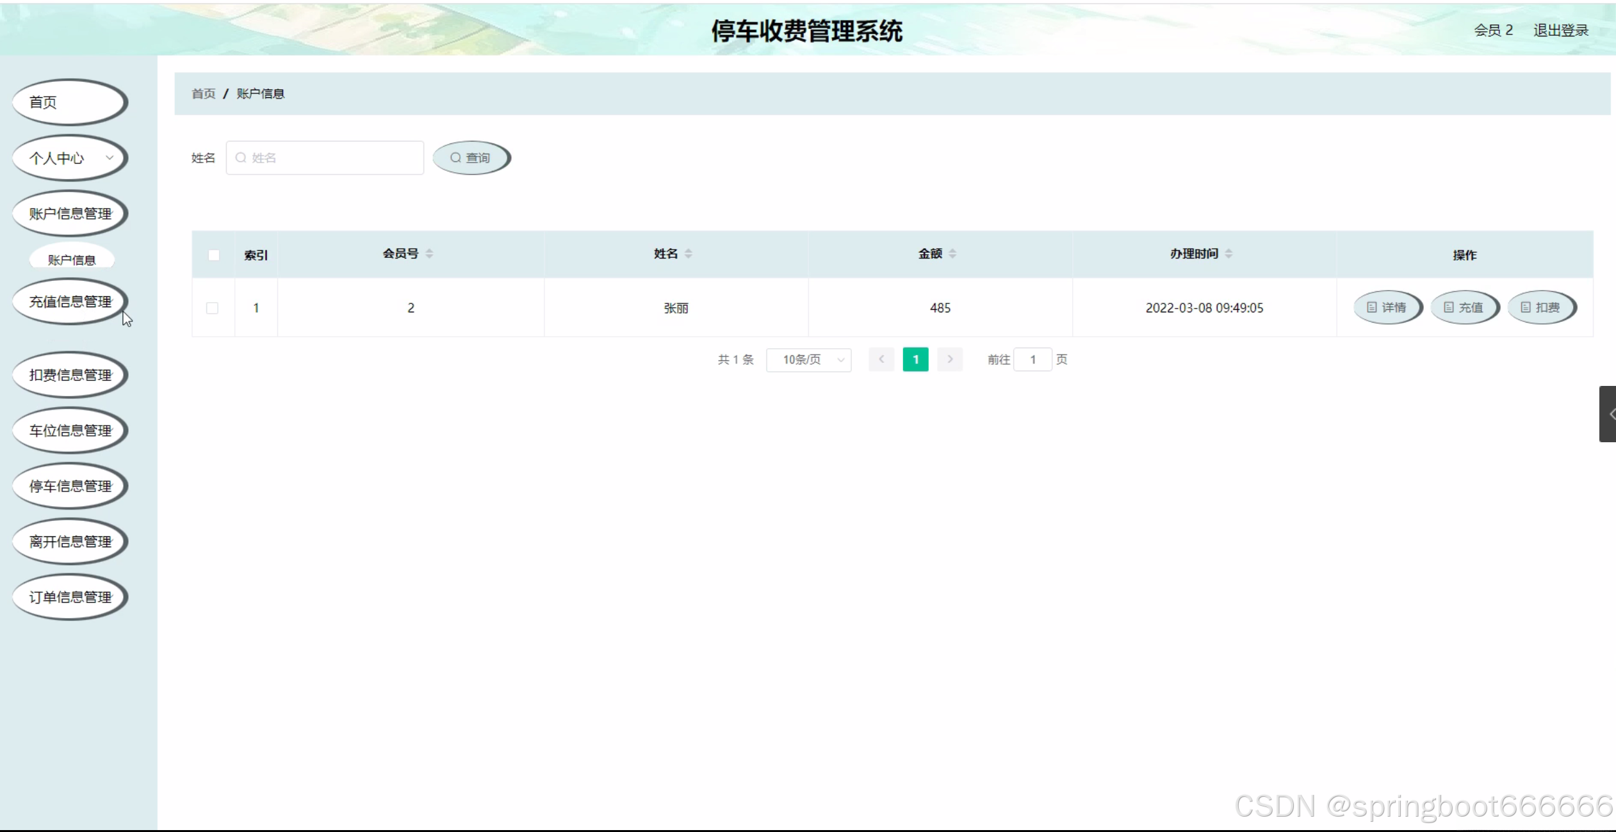The width and height of the screenshot is (1616, 832).
Task: Expand the dark side panel tab on the right edge
Action: (1608, 414)
